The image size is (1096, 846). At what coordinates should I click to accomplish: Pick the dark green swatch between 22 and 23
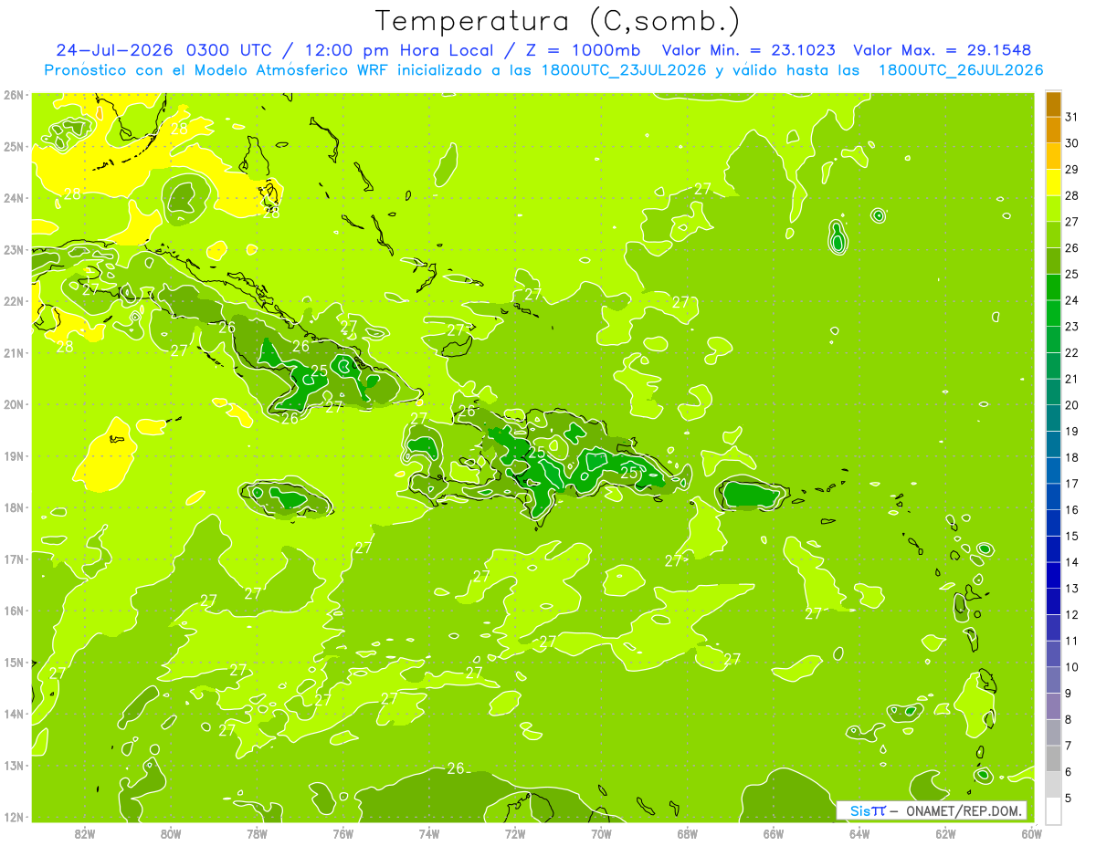tap(1053, 339)
